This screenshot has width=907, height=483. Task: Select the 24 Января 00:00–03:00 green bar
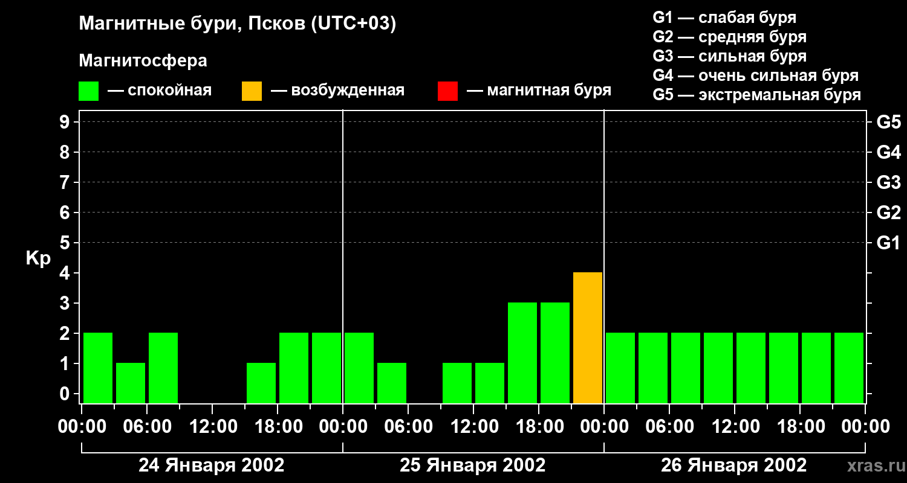click(x=98, y=368)
